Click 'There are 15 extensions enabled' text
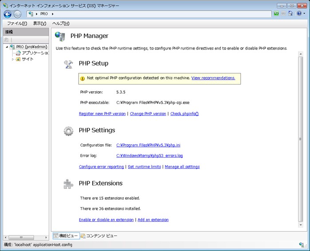Viewport: 310px width, 251px height. click(x=110, y=198)
